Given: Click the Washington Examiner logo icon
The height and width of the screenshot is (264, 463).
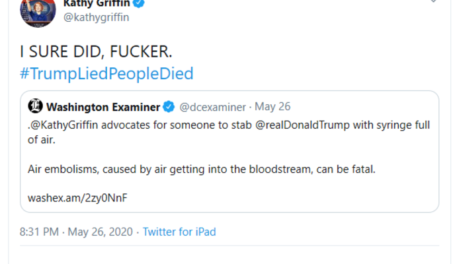Looking at the screenshot, I should (x=36, y=107).
